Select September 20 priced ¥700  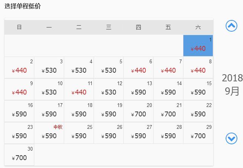[138, 111]
